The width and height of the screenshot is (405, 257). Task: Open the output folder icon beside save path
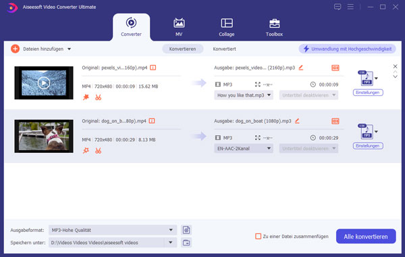click(x=186, y=243)
